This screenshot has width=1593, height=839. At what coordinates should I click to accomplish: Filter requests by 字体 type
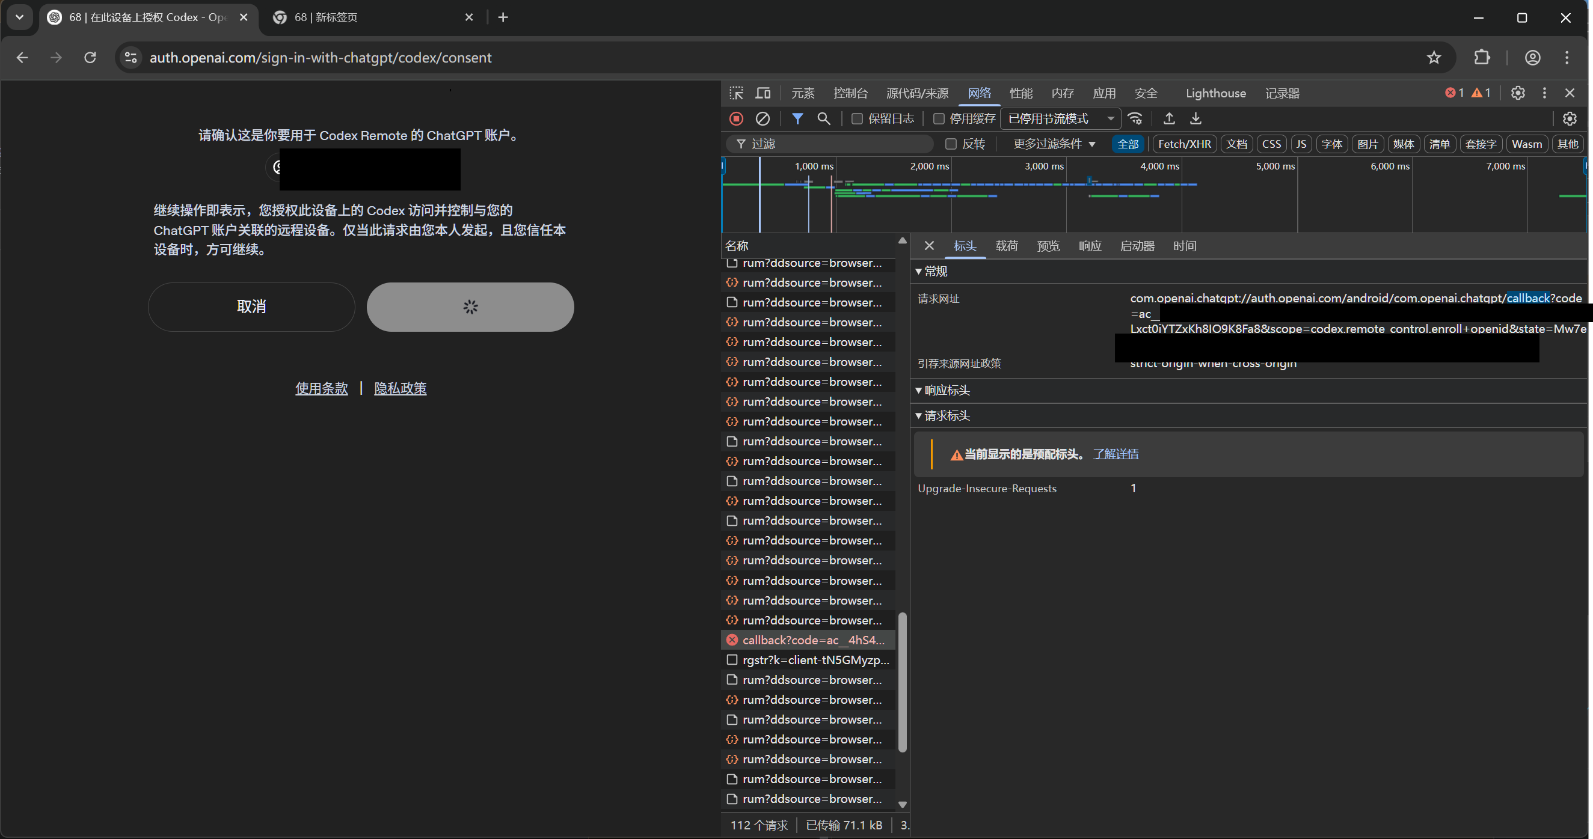pos(1331,144)
